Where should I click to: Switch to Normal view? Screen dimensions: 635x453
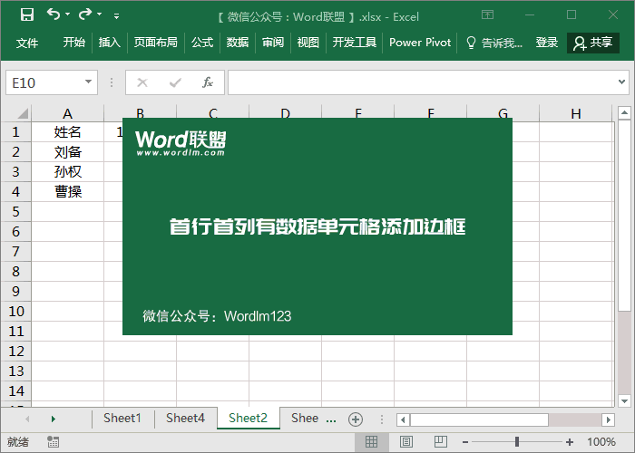click(x=371, y=442)
